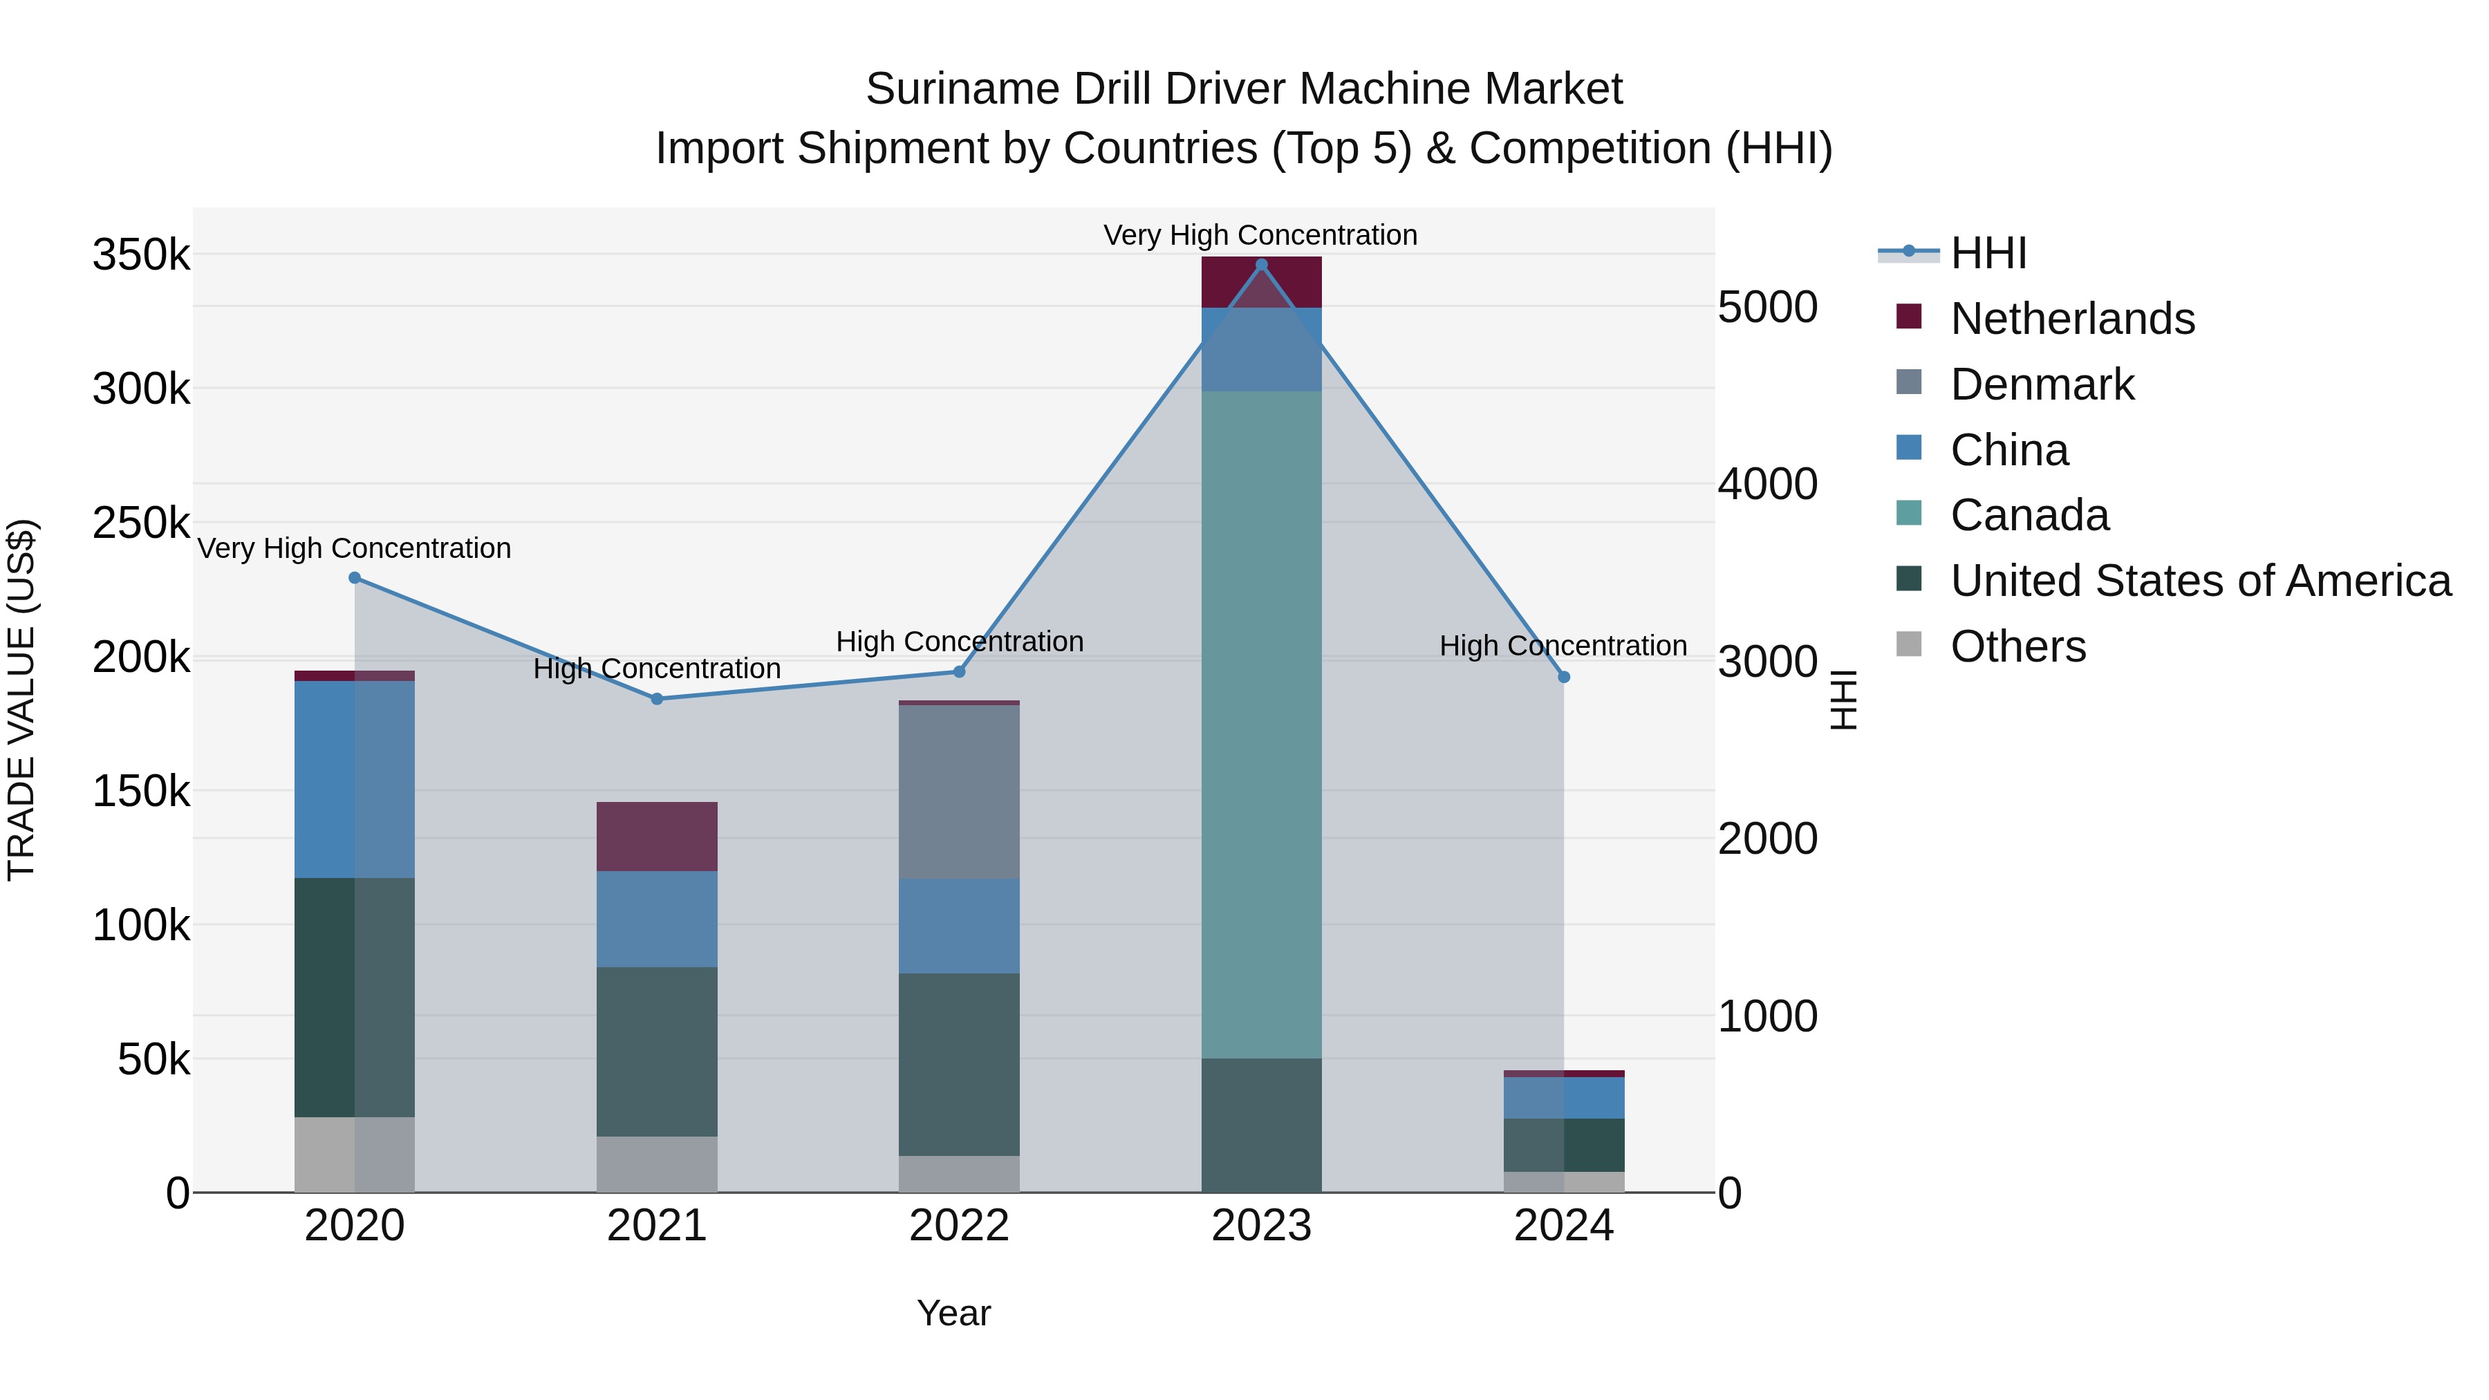
Task: Click the Very High Concentration label above 2020
Action: pos(355,548)
